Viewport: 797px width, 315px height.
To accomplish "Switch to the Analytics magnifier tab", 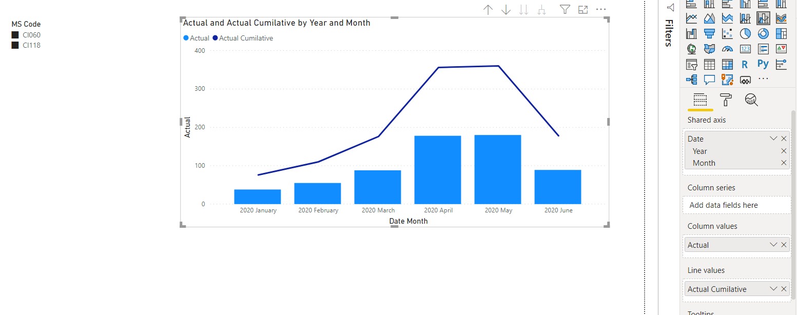I will (751, 100).
